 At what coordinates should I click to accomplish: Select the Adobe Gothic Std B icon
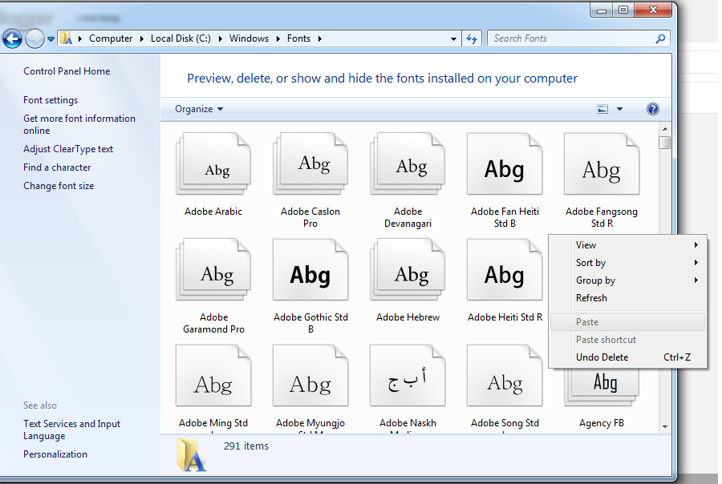[x=310, y=269]
